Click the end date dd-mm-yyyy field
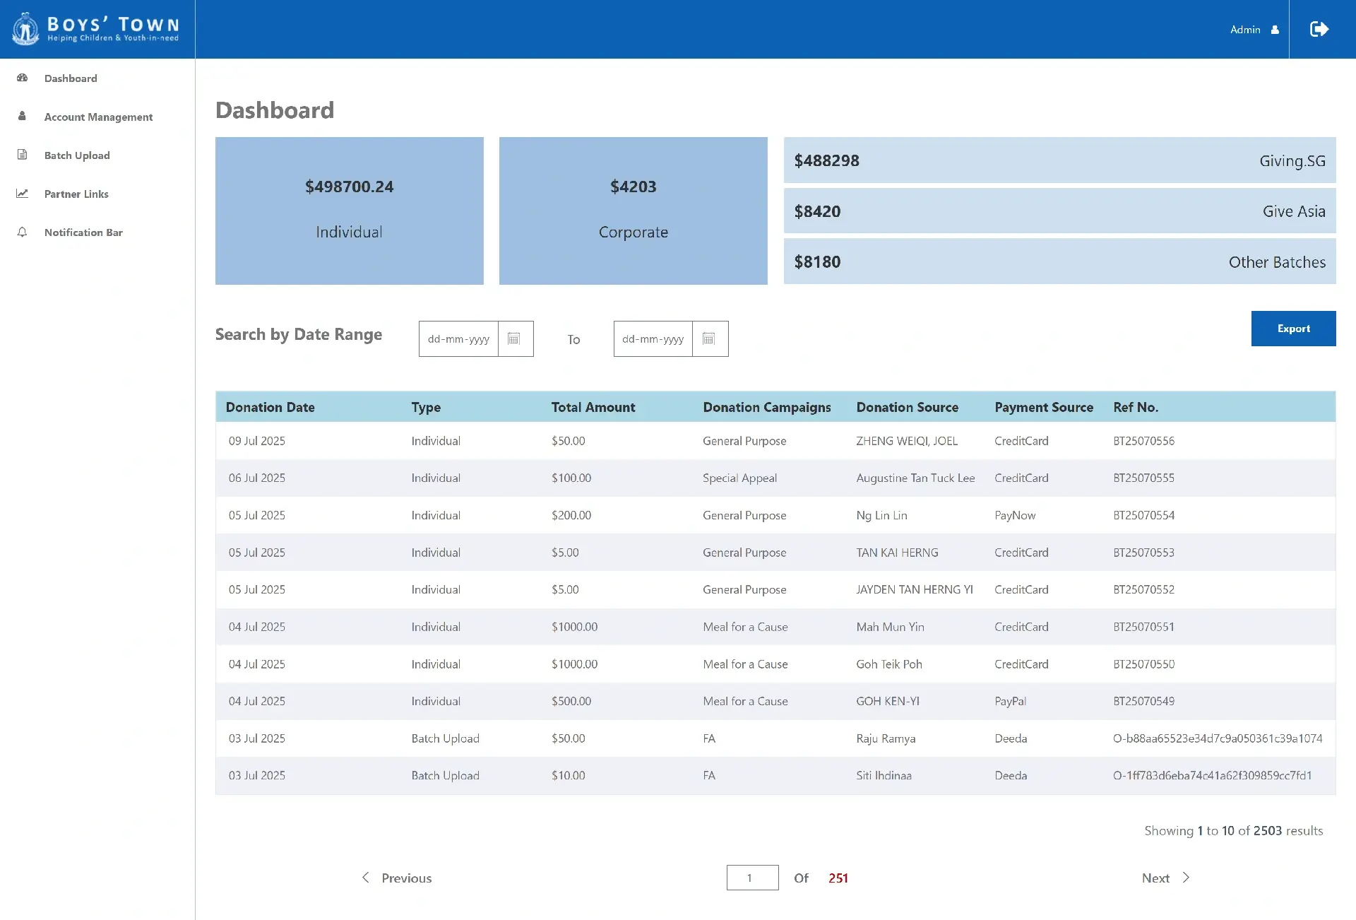Screen dimensions: 1356x920 click(653, 338)
